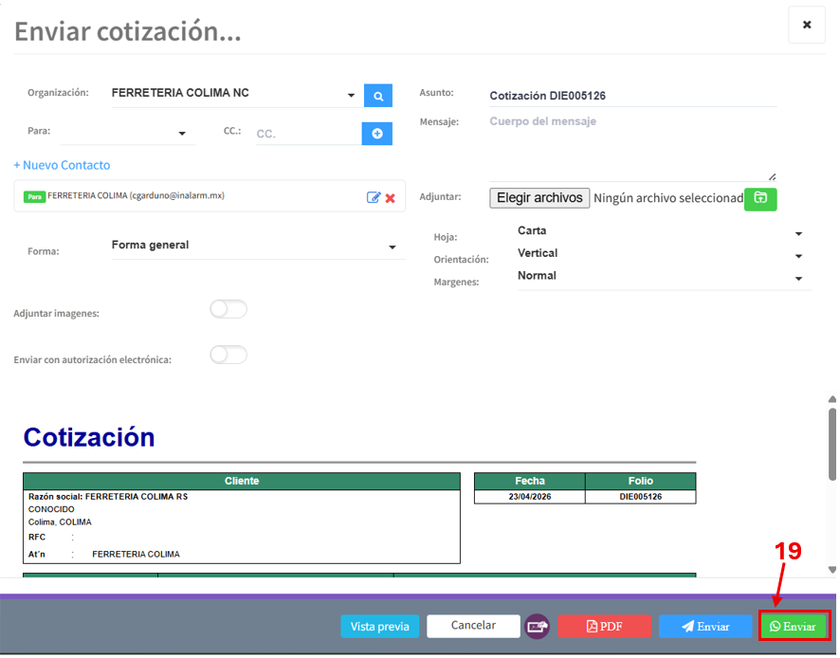Edit the FERRETERIA COLIMA contact entry

click(374, 197)
